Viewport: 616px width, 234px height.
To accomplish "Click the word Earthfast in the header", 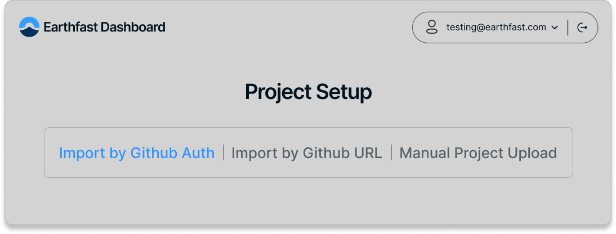I will [x=70, y=27].
